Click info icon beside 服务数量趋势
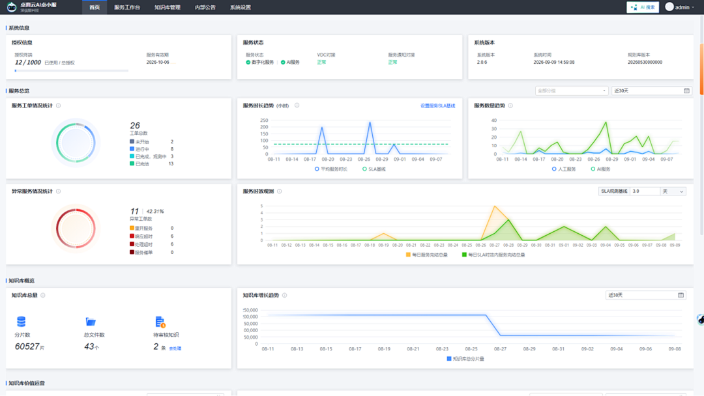 tap(510, 106)
